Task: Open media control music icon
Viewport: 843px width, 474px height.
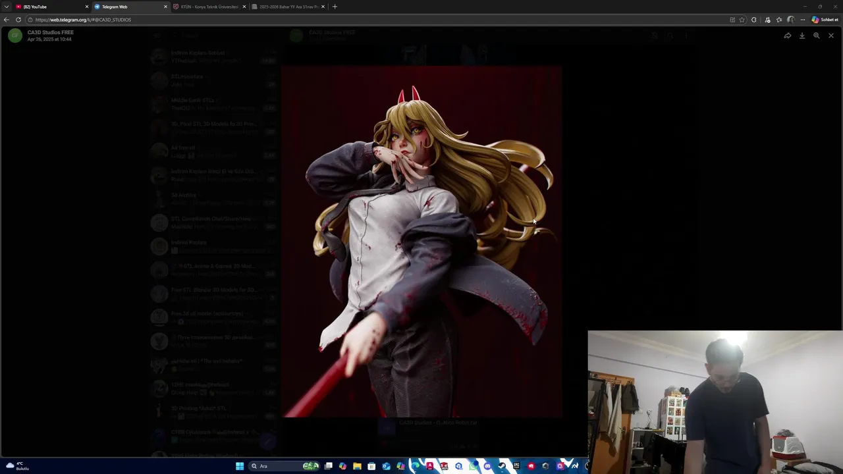Action: [x=767, y=20]
